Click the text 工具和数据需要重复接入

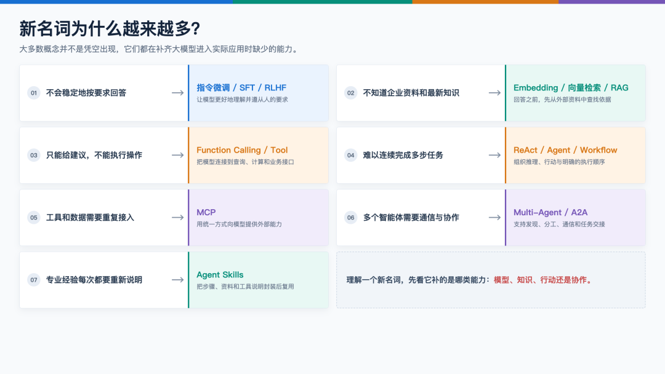[x=90, y=217]
